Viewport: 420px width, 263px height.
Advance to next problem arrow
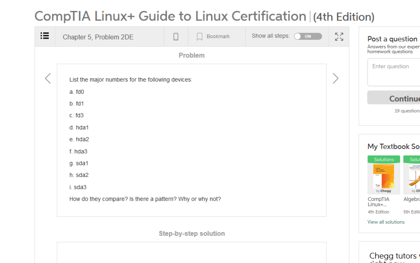(336, 78)
